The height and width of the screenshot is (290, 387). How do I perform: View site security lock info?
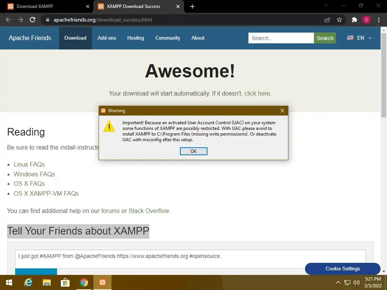[48, 20]
